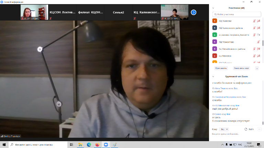Click avatar of Кц Михайловского района
Viewport: 264px width, 148px height.
(x=214, y=49)
